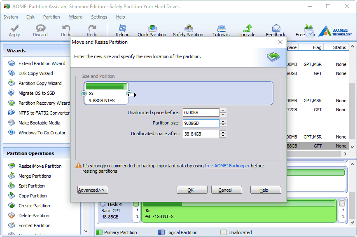Click the Status column header
This screenshot has width=357, height=237.
pyautogui.click(x=339, y=47)
